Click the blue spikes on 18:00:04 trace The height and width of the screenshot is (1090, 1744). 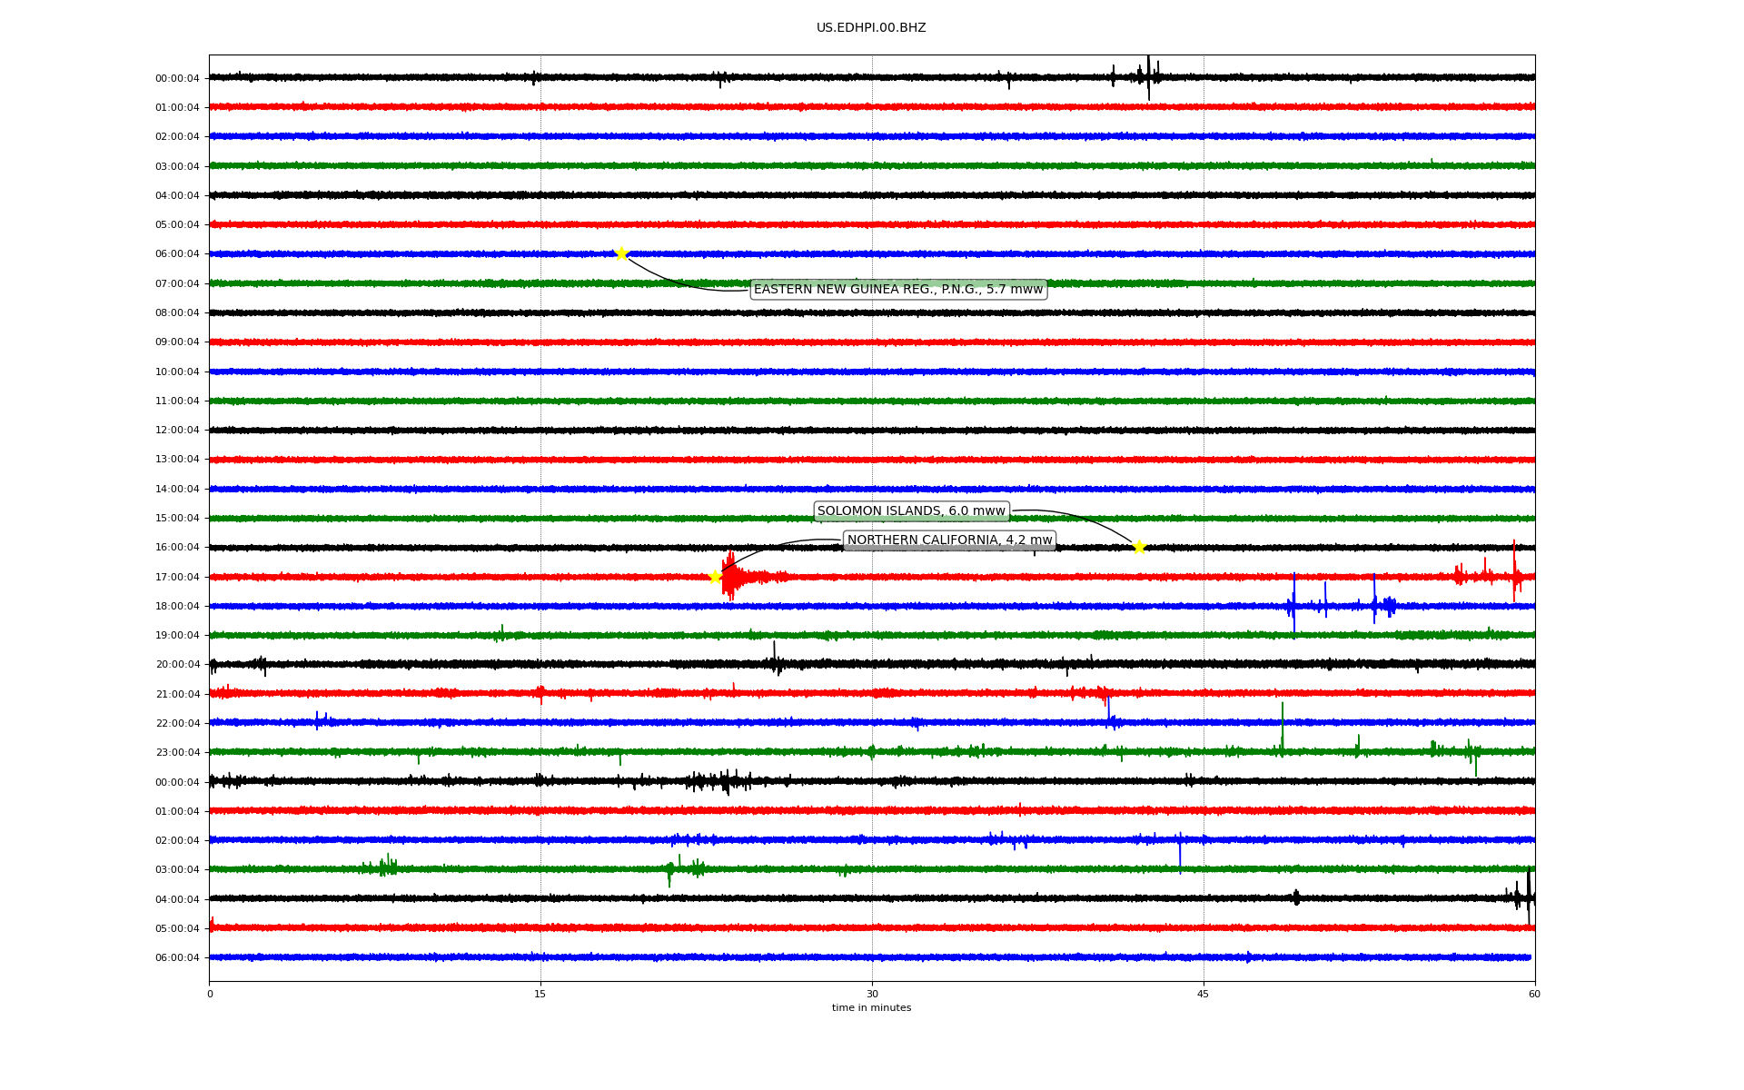point(1294,605)
